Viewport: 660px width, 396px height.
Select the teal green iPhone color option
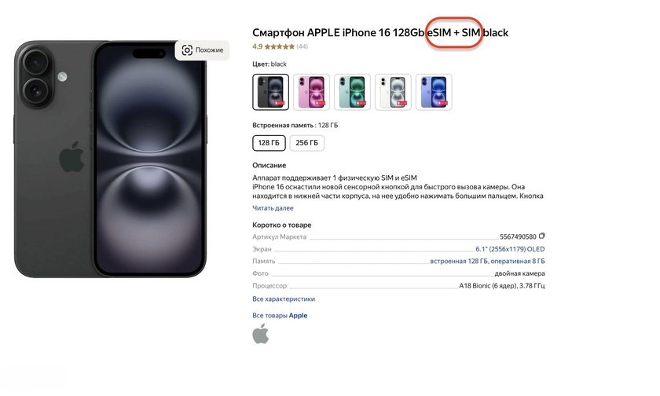pos(352,92)
